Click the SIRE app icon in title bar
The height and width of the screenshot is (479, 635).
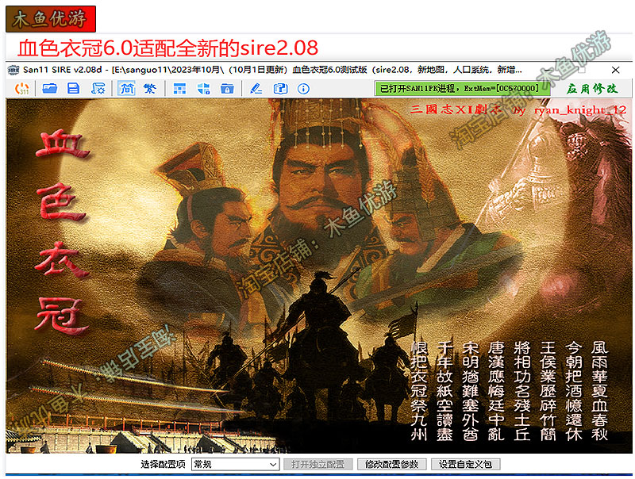(13, 70)
